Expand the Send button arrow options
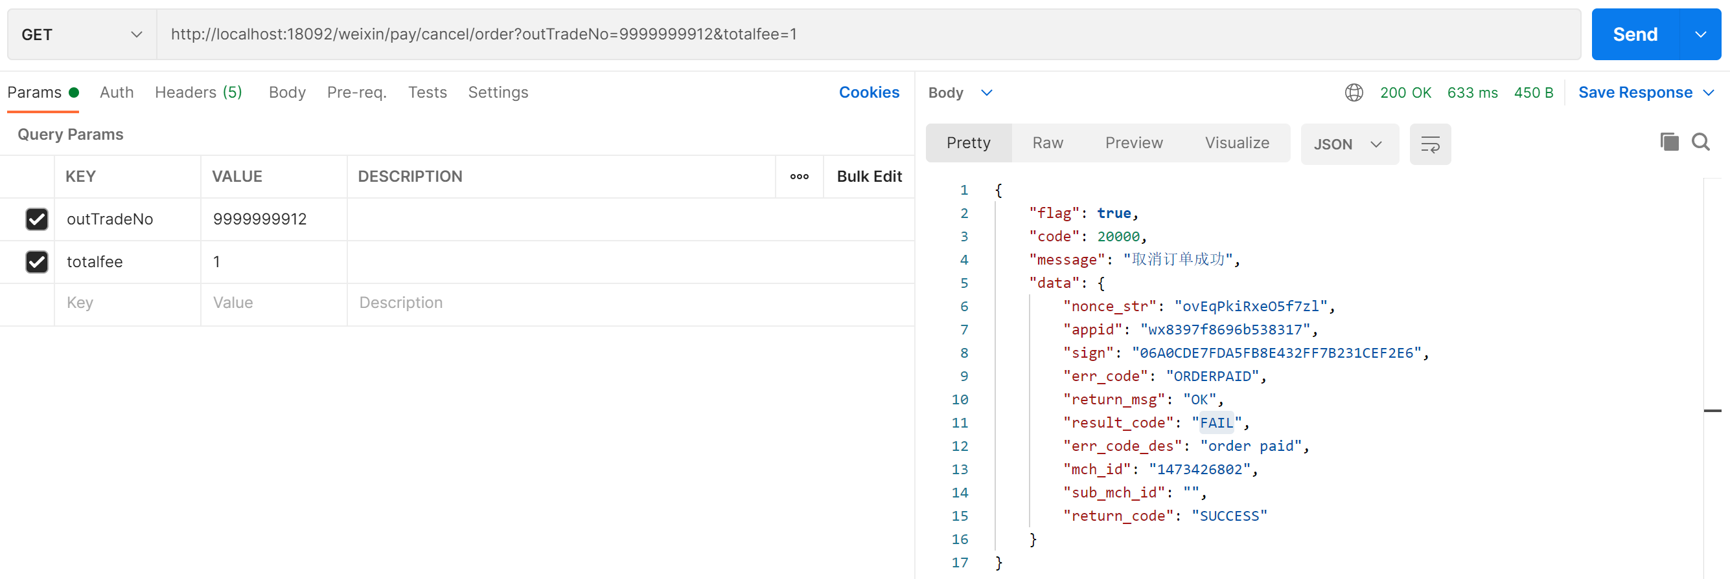 (x=1700, y=34)
